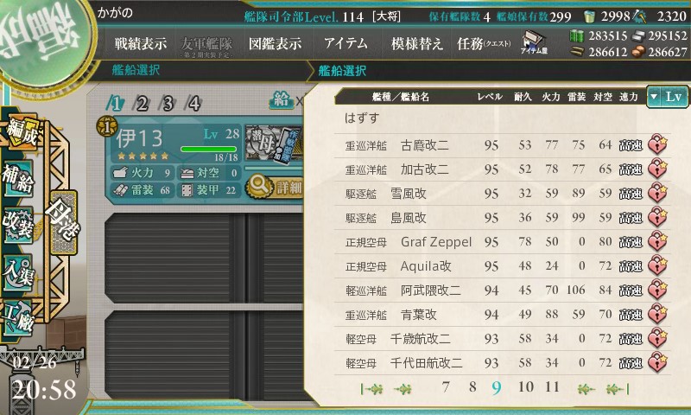Open the 入渠 (docking) sidebar icon
691x415 pixels.
[18, 271]
